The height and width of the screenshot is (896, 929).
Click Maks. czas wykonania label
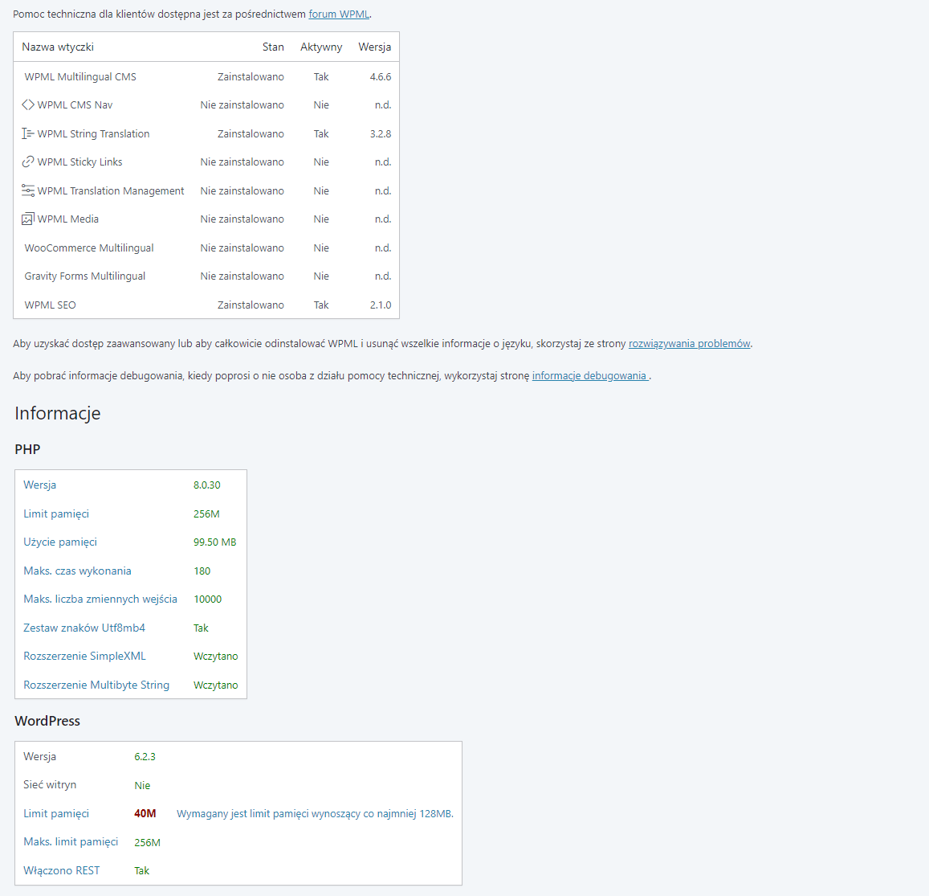coord(77,571)
